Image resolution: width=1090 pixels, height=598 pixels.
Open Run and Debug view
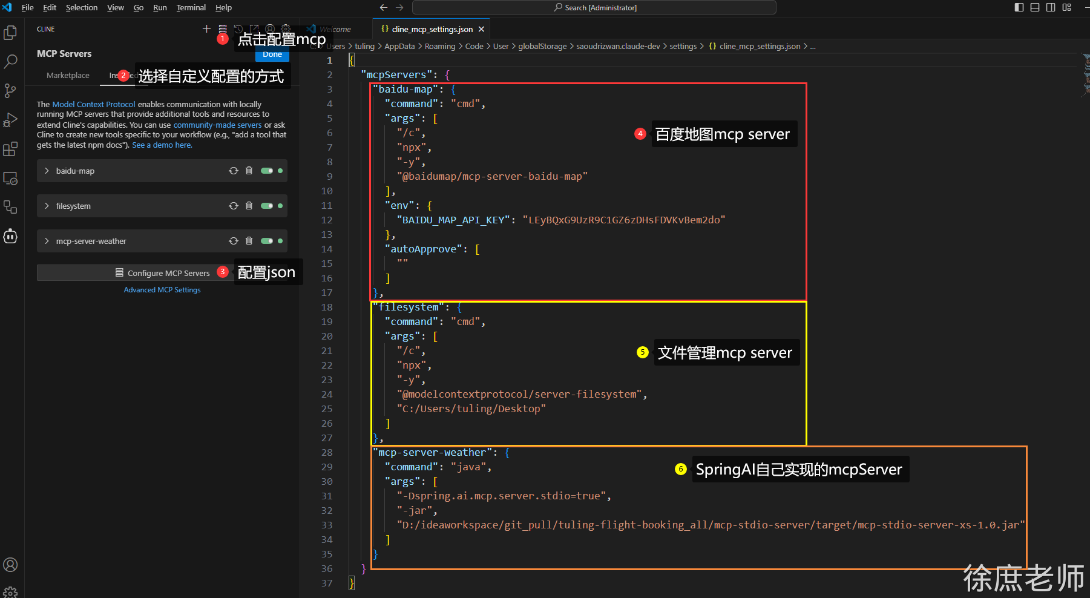(x=10, y=120)
